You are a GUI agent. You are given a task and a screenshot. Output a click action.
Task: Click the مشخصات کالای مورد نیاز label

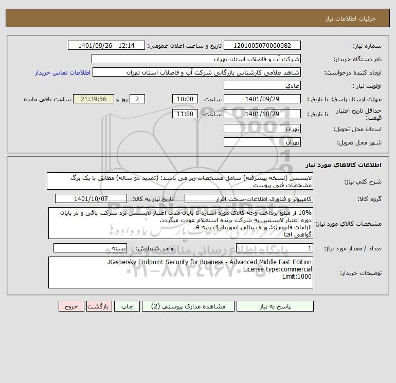(349, 224)
